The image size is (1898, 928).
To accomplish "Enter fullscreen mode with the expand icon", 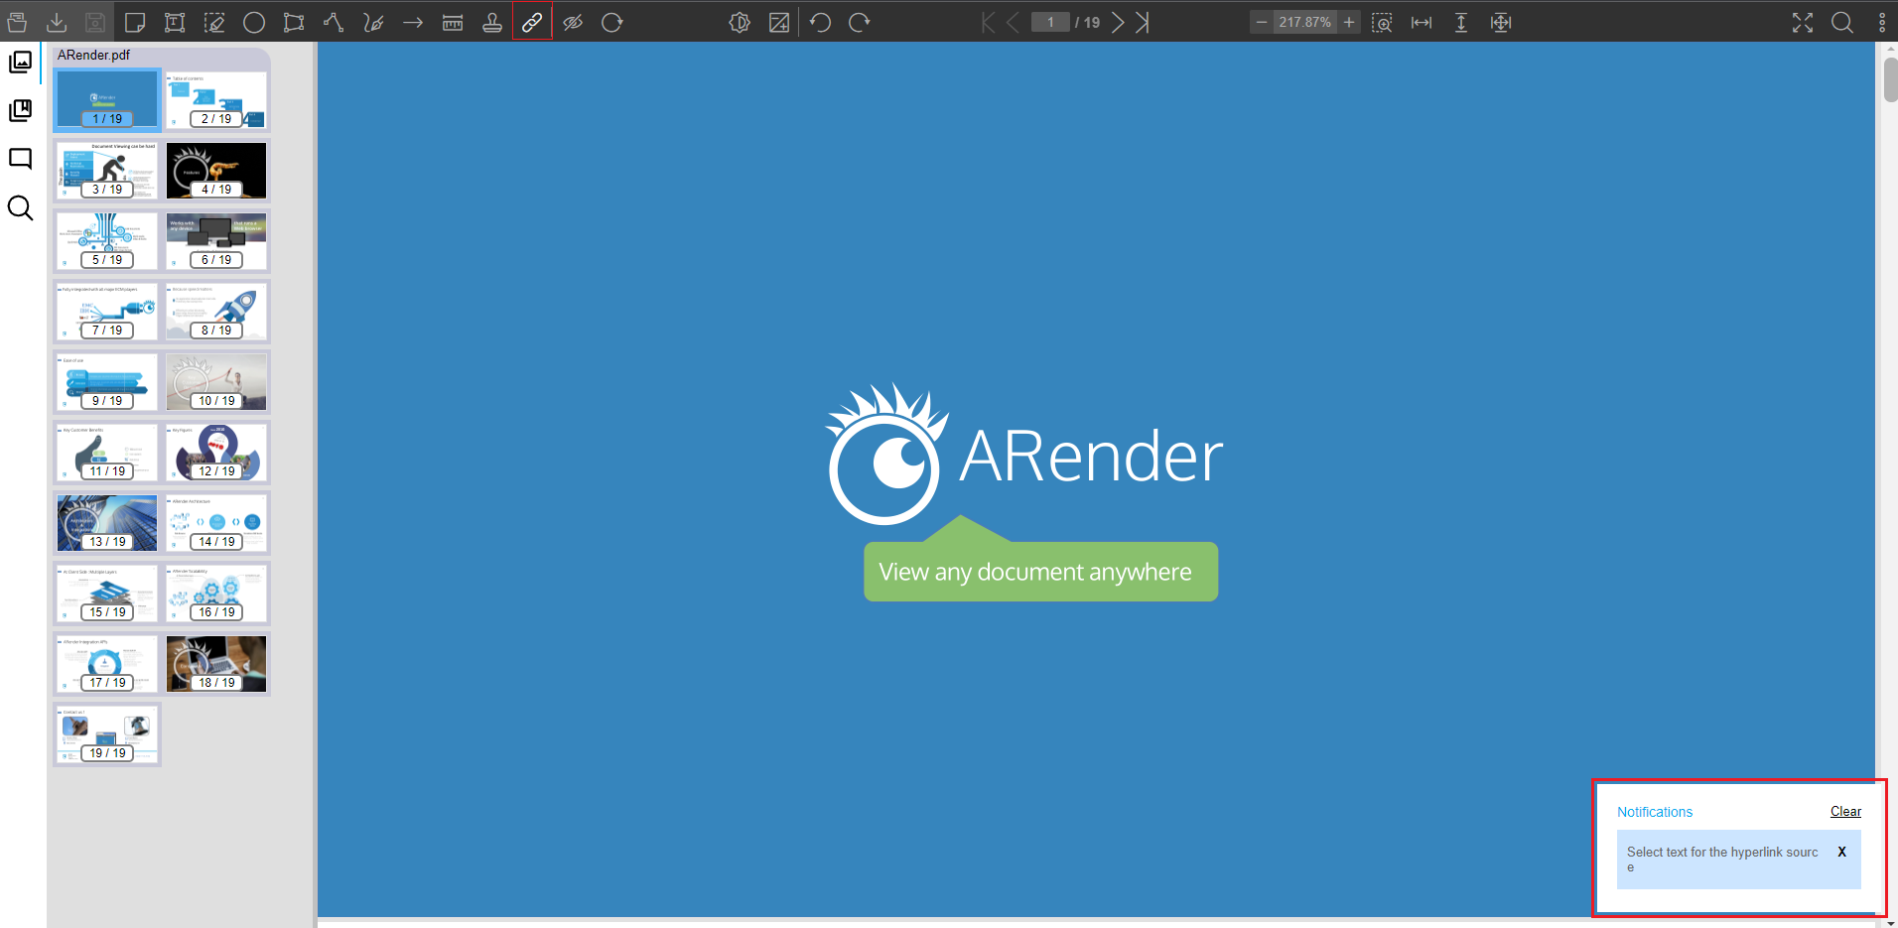I will (1803, 22).
